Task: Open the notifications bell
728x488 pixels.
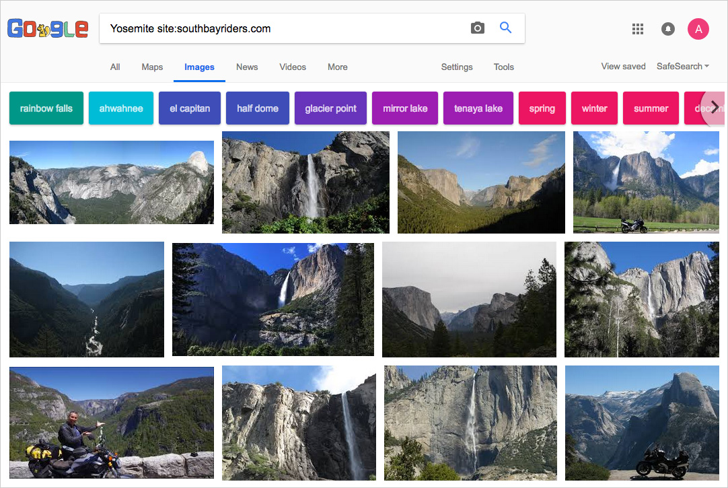Action: pos(668,29)
